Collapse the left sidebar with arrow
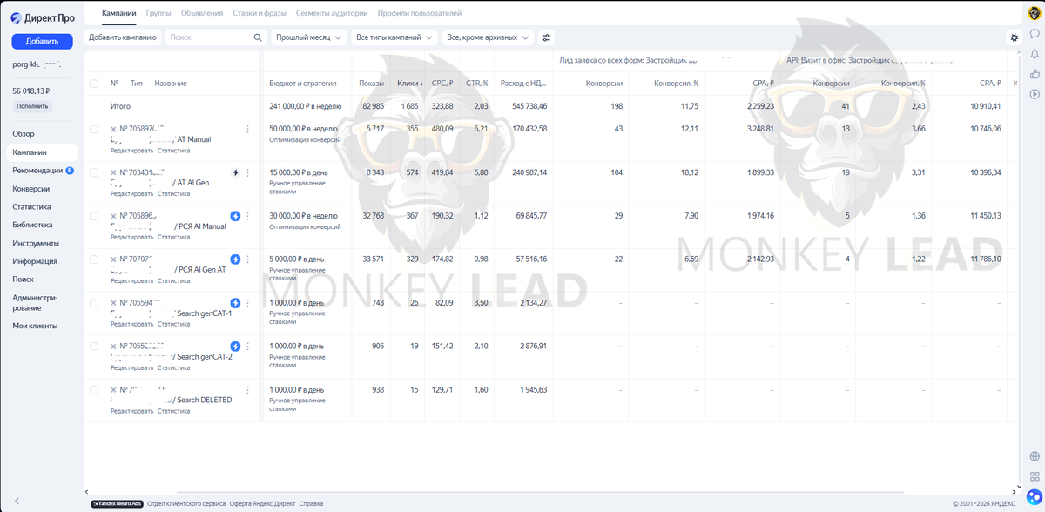 pos(17,501)
